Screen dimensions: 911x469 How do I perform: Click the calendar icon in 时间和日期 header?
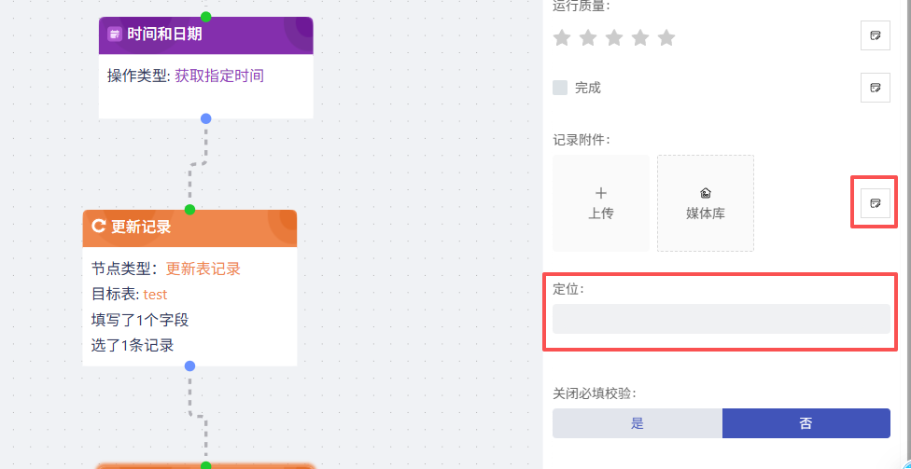(115, 34)
